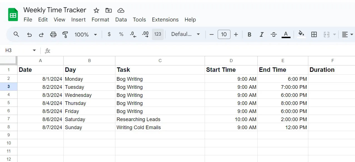
Task: Select the cell containing Writing Cold Emails
Action: point(160,127)
